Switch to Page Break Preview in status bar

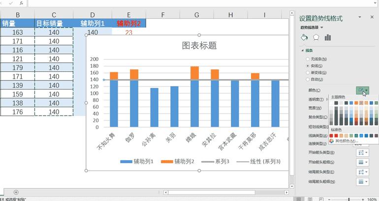point(321,200)
